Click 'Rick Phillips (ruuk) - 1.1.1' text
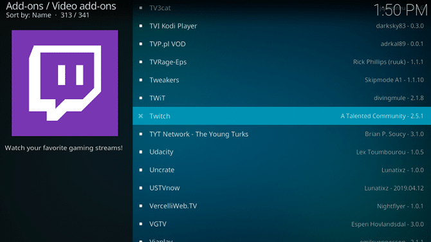This screenshot has height=242, width=431. (389, 62)
